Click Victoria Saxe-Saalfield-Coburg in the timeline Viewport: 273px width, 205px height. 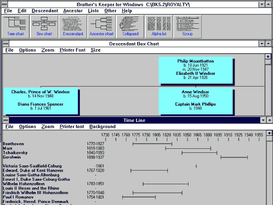[32, 166]
